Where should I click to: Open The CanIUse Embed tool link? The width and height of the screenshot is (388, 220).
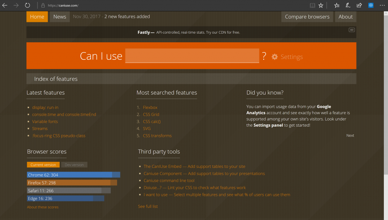pos(194,166)
